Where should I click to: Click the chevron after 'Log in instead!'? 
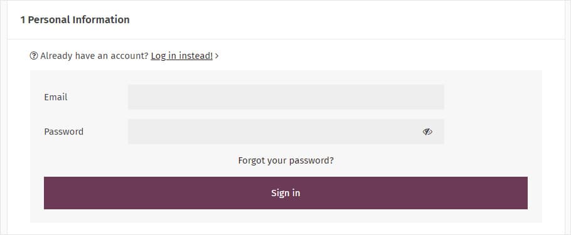216,56
